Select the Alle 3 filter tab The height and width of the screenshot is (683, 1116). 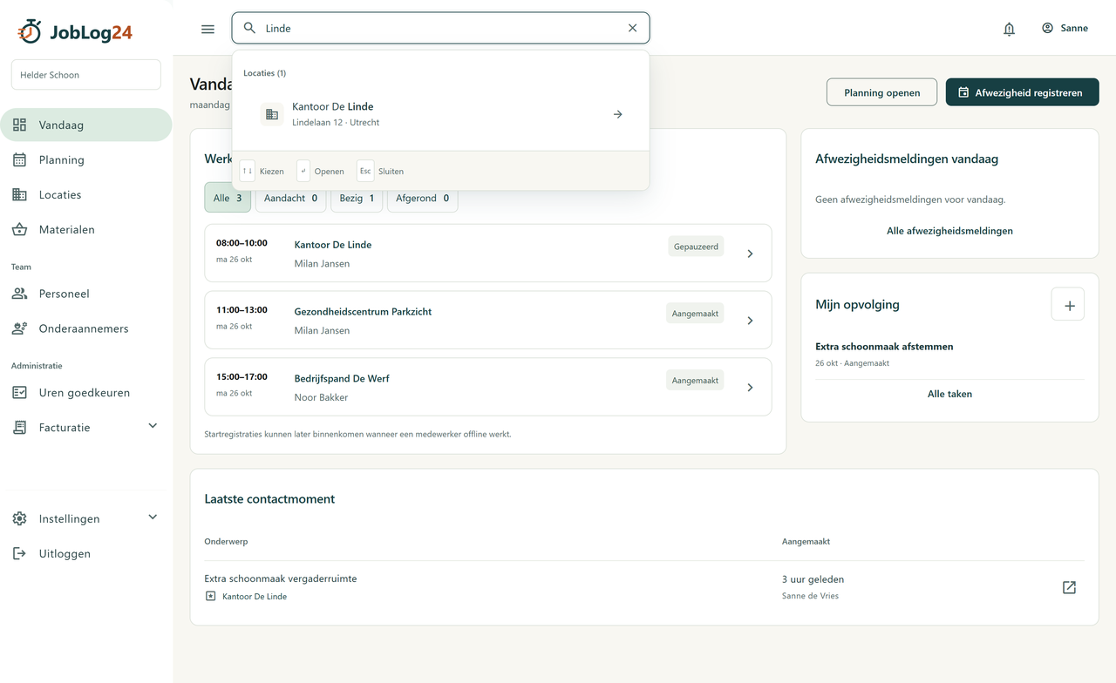point(228,198)
